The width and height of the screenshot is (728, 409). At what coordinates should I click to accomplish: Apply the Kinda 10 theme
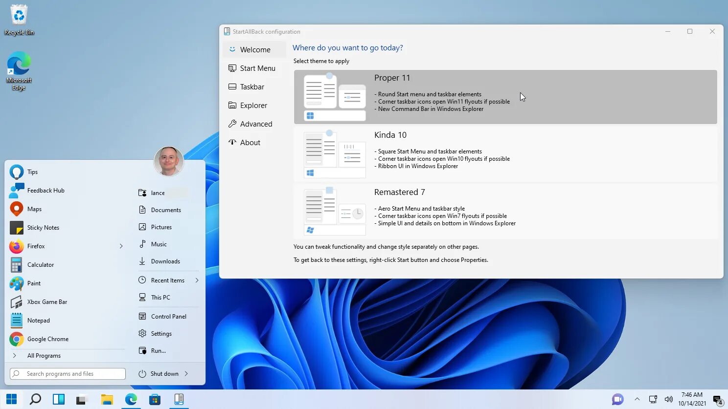(505, 154)
